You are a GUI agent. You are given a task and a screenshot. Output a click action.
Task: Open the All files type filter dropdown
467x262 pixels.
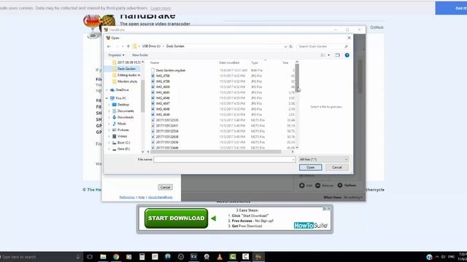pos(323,159)
